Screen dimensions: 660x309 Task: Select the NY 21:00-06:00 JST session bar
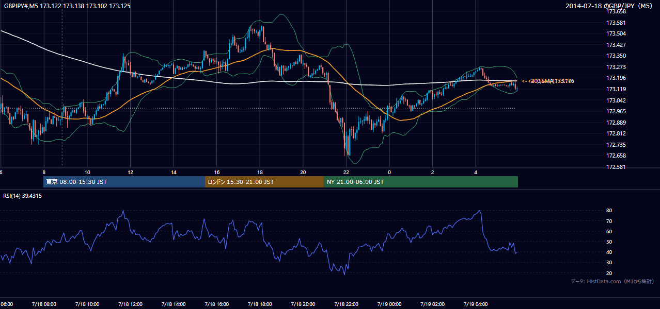coord(421,182)
